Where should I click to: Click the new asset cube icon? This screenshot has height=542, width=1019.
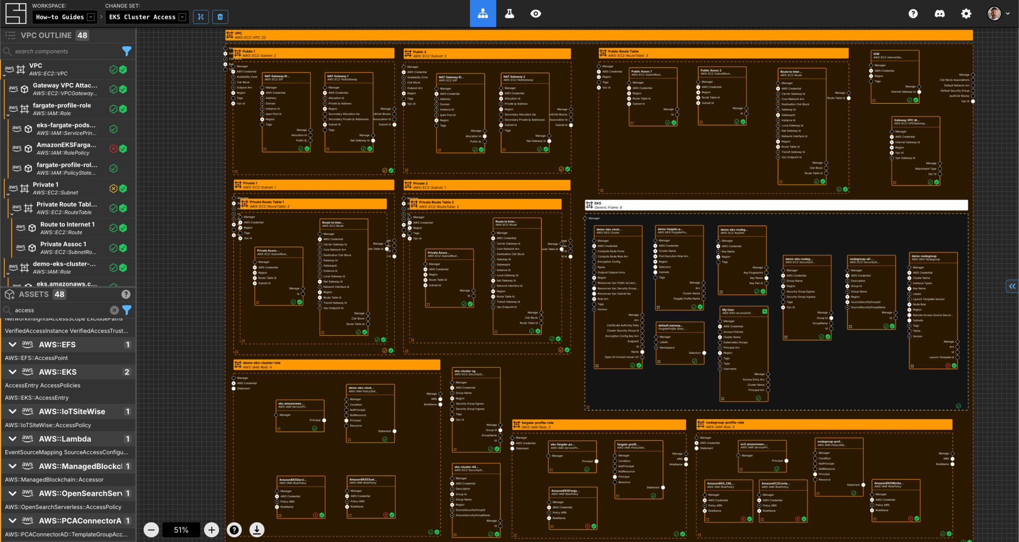tap(10, 295)
